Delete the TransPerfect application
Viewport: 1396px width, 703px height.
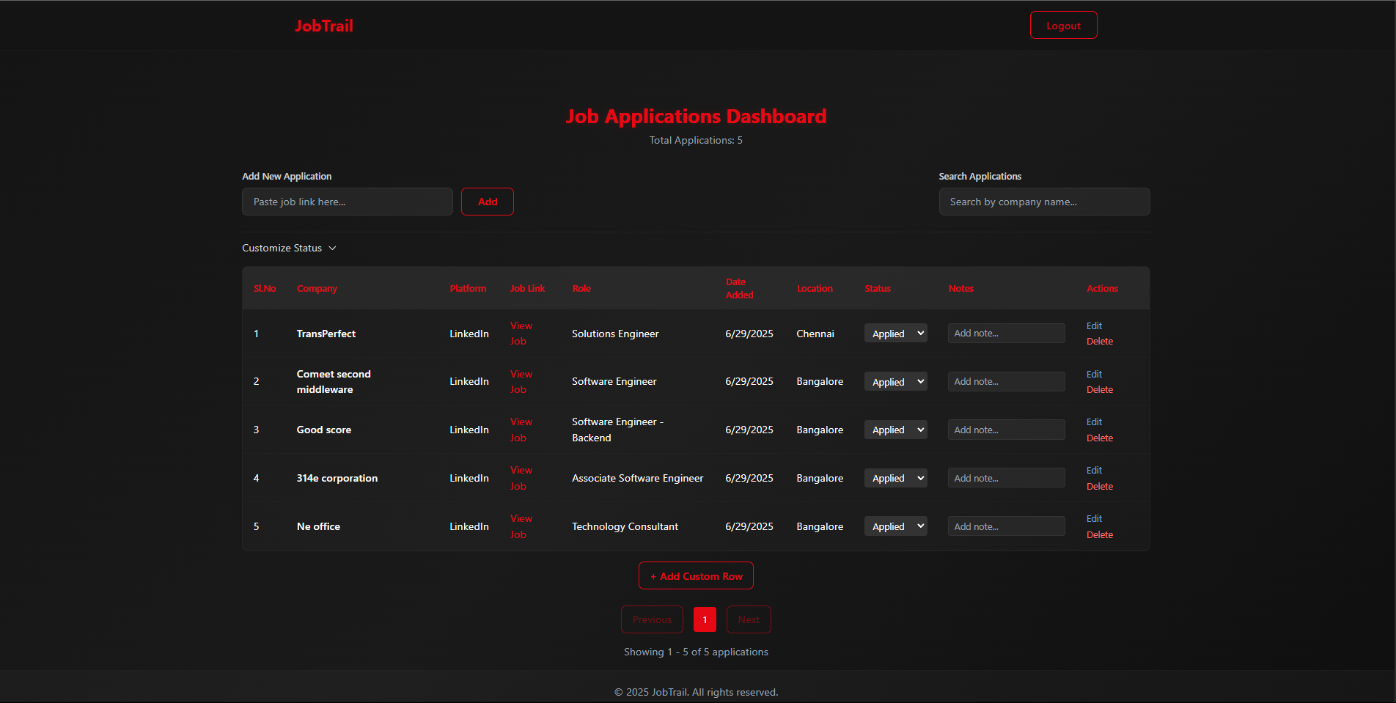(x=1099, y=341)
